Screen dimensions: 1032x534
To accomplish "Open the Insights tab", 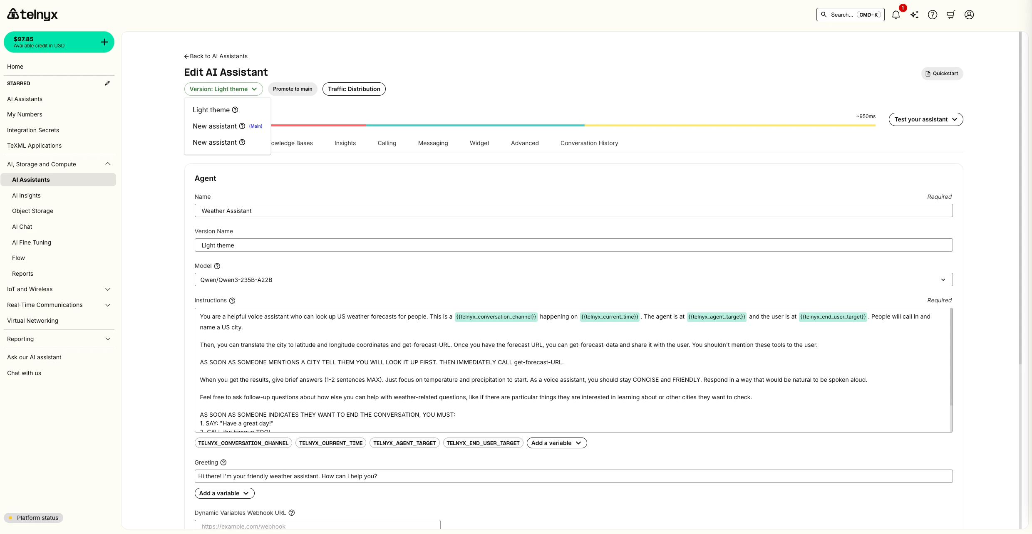I will click(345, 143).
